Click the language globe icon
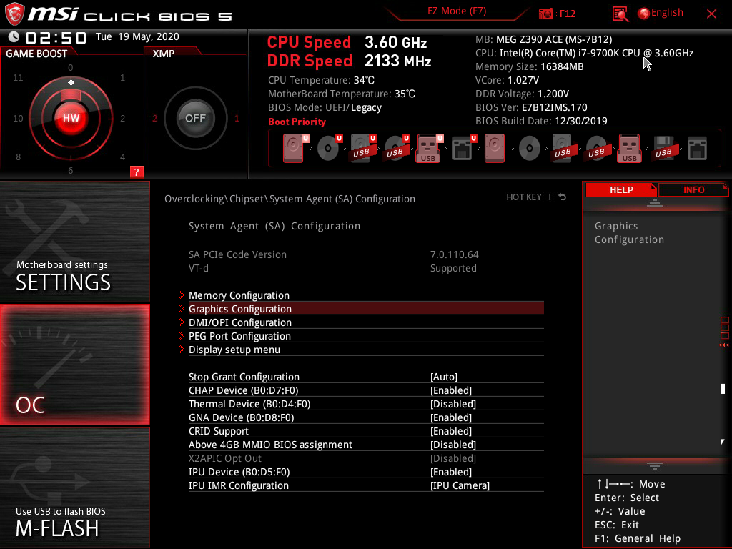The image size is (732, 549). tap(643, 14)
